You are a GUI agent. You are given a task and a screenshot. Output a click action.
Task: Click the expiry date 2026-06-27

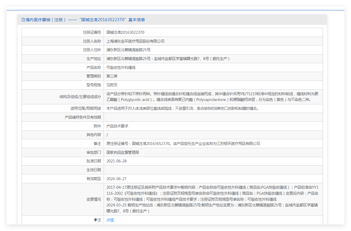(x=116, y=179)
